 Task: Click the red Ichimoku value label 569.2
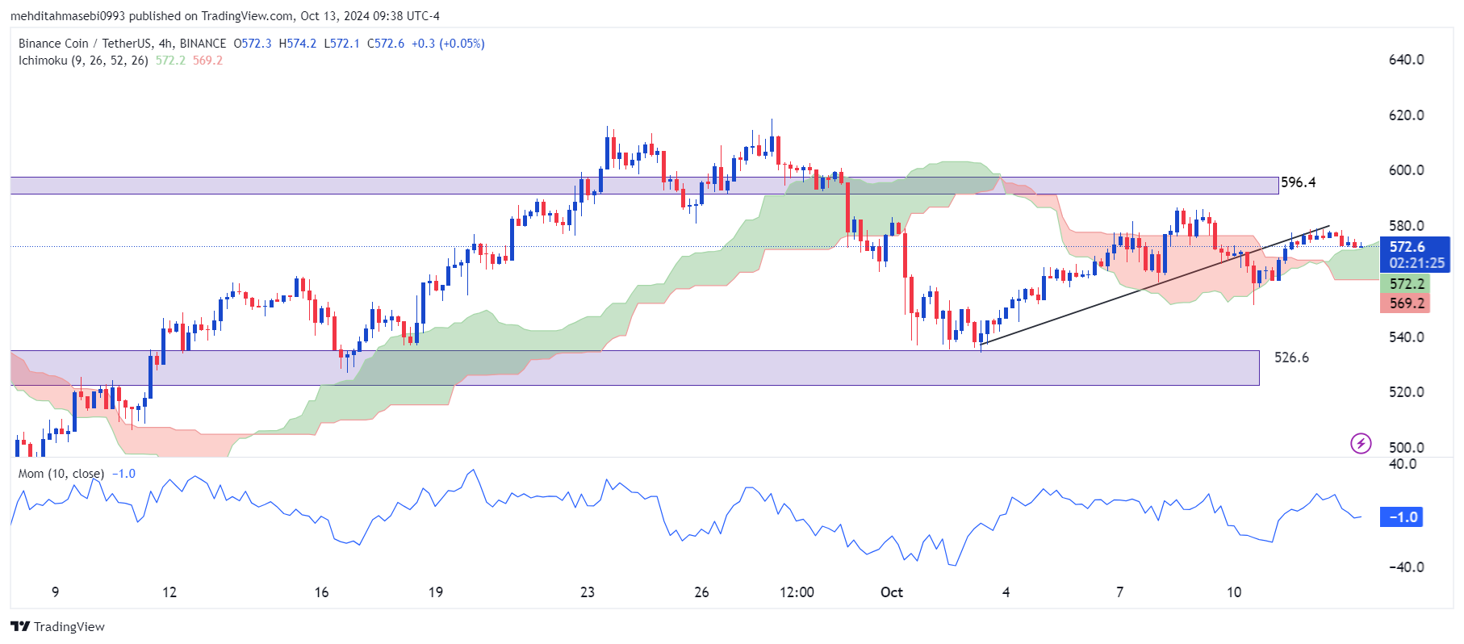(x=1405, y=303)
